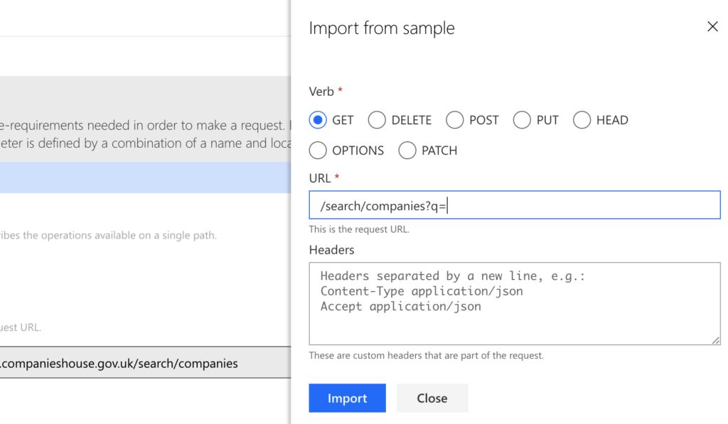The image size is (728, 424).
Task: Select the DELETE verb
Action: (377, 120)
